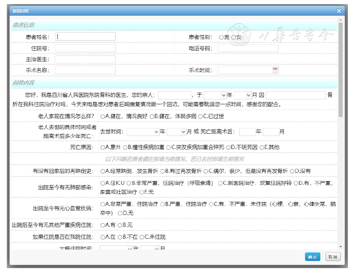Close the 新增问卷 dialog with X icon
This screenshot has width=355, height=270.
point(339,11)
